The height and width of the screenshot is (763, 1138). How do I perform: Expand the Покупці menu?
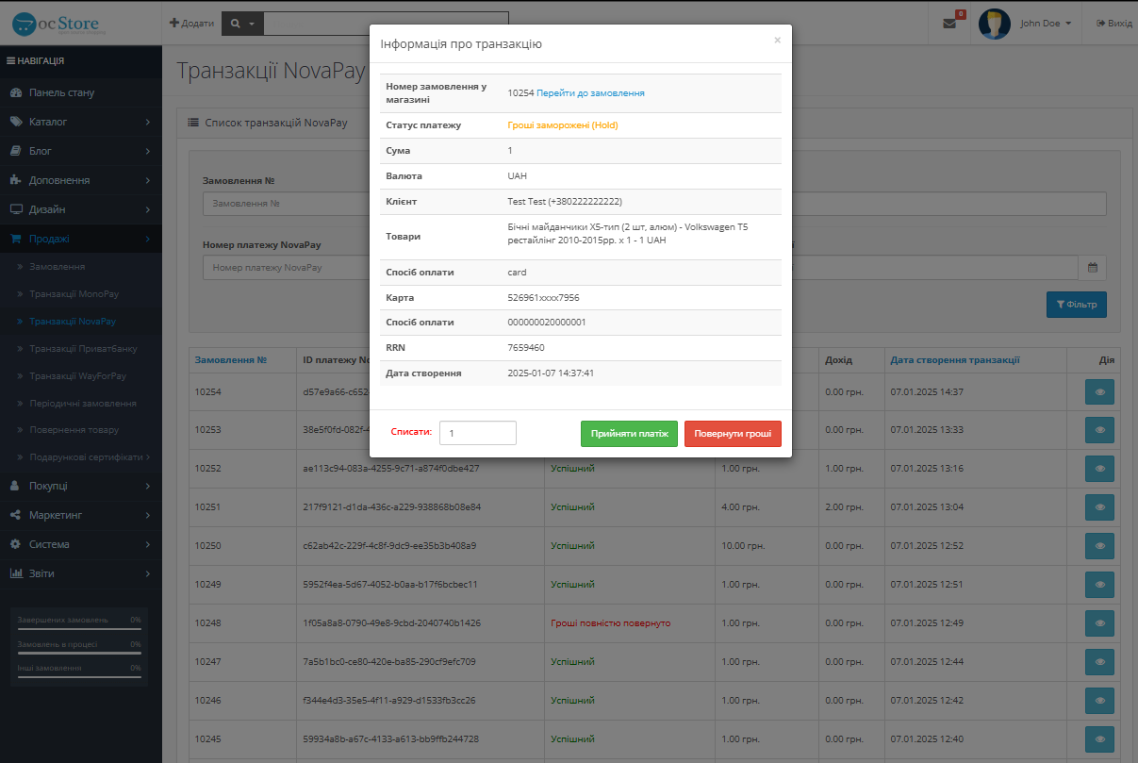[81, 486]
